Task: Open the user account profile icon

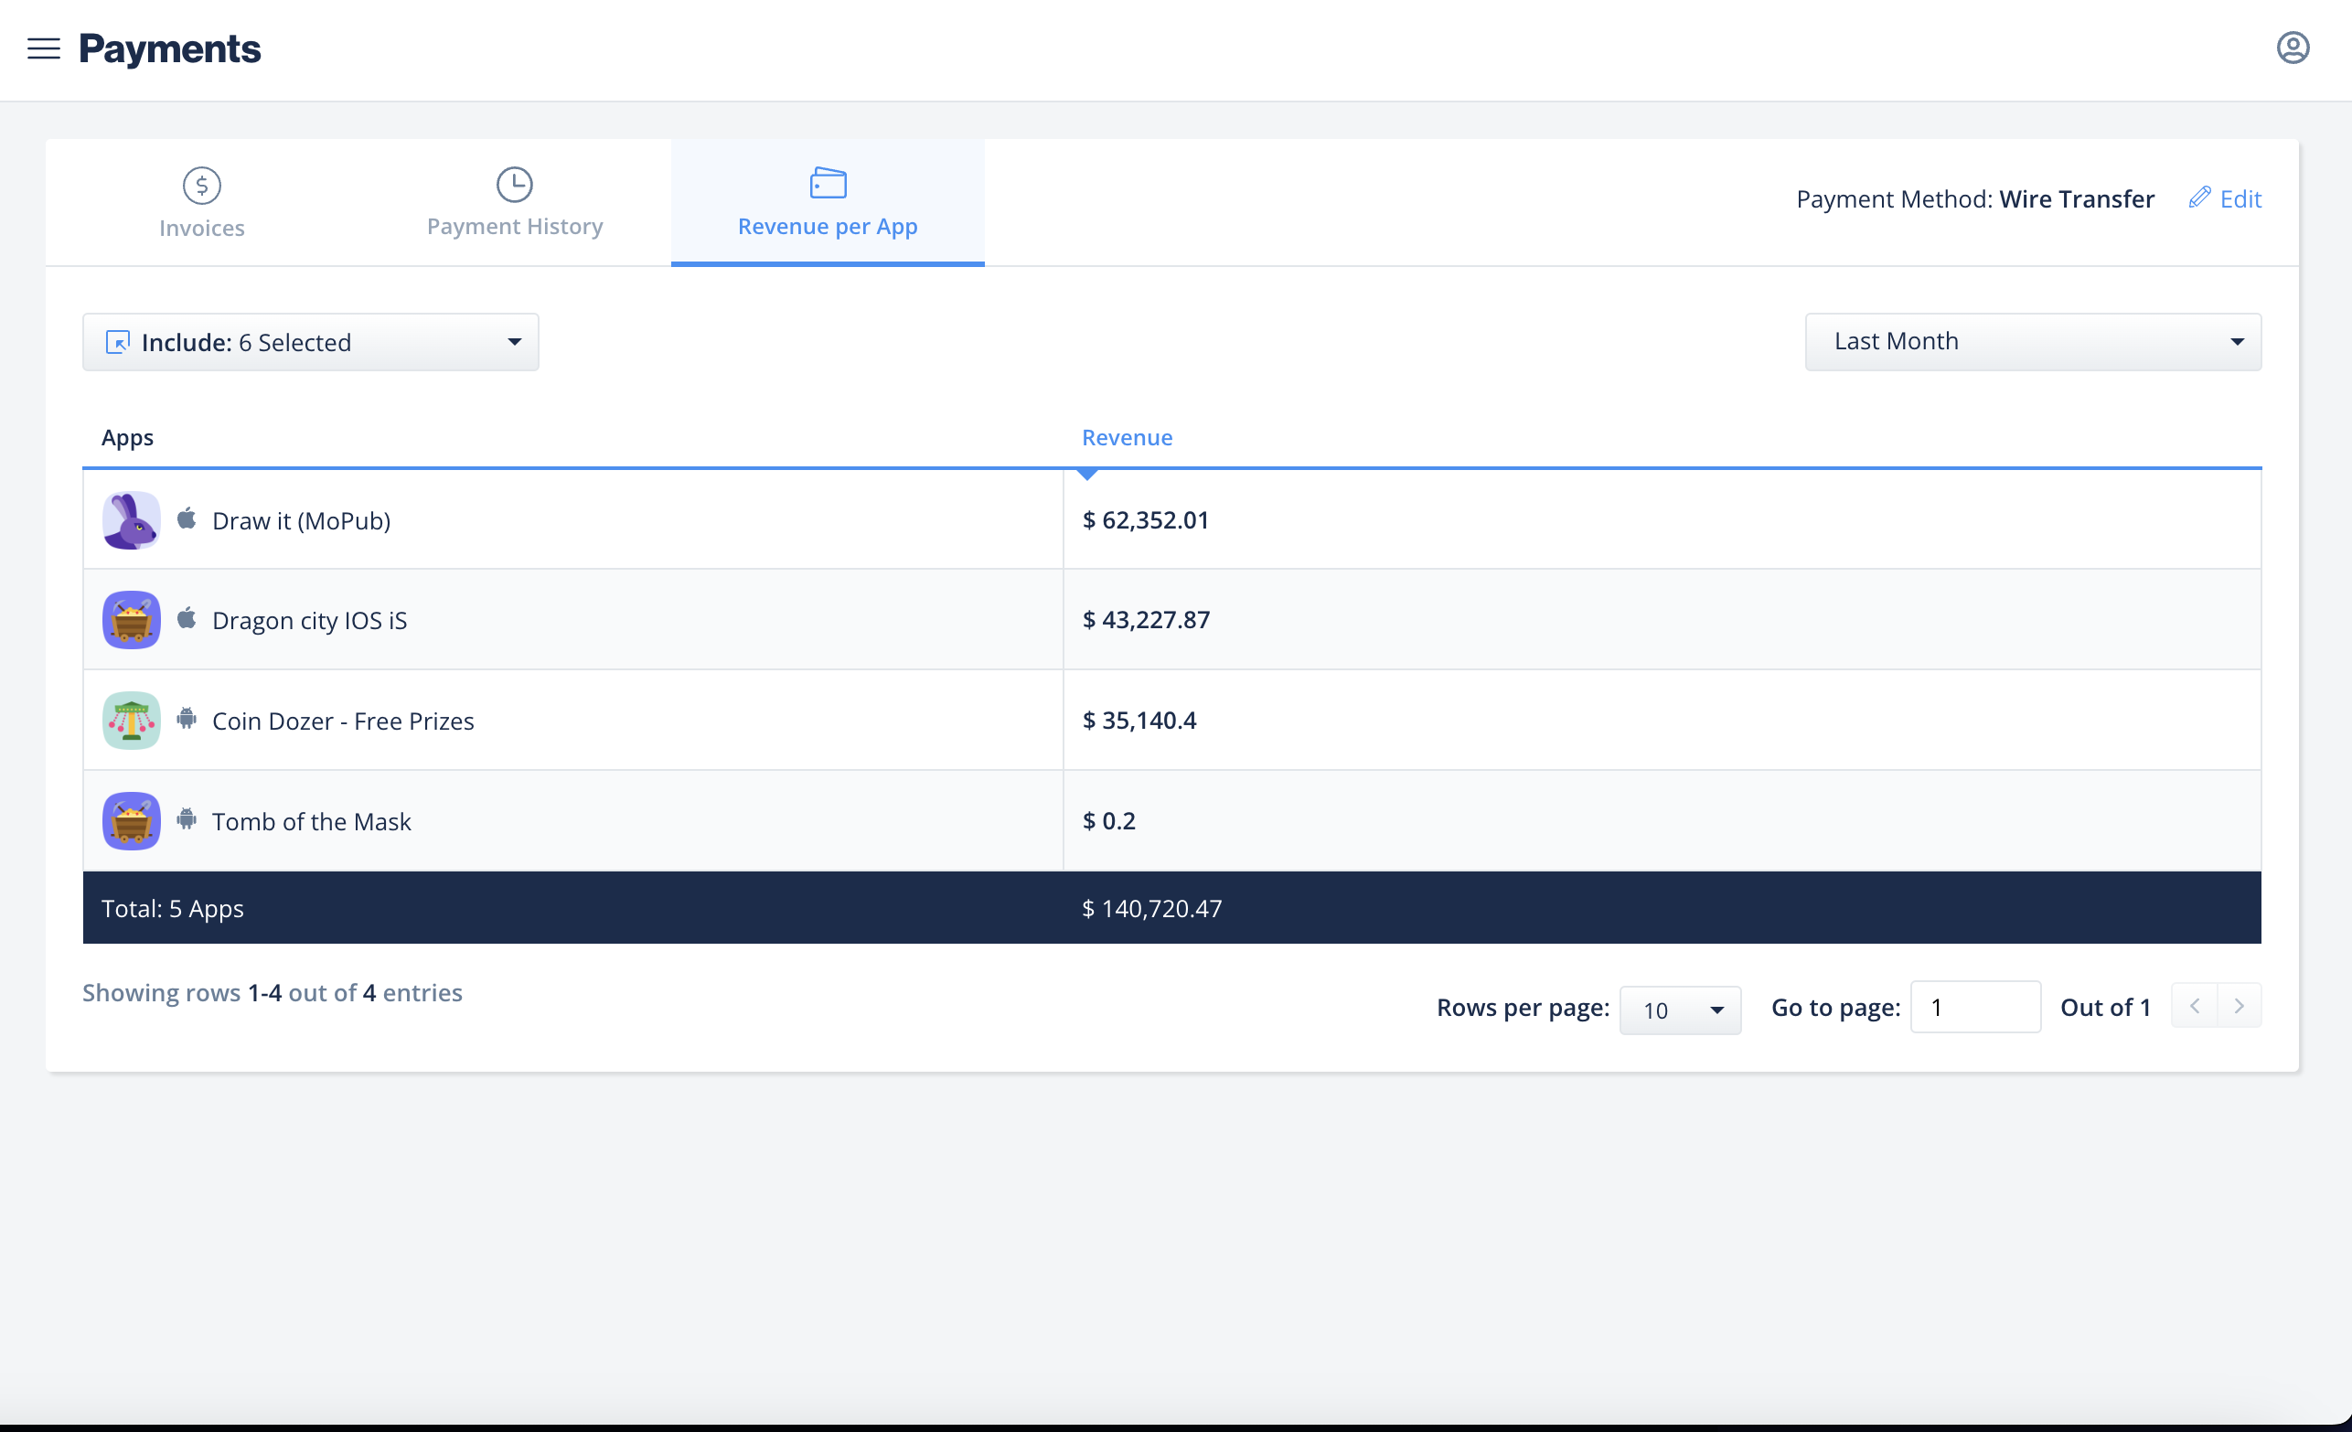Action: pyautogui.click(x=2293, y=48)
